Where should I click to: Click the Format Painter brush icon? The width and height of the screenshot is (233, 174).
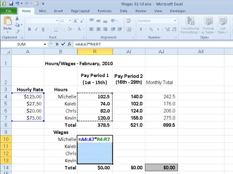point(17,31)
